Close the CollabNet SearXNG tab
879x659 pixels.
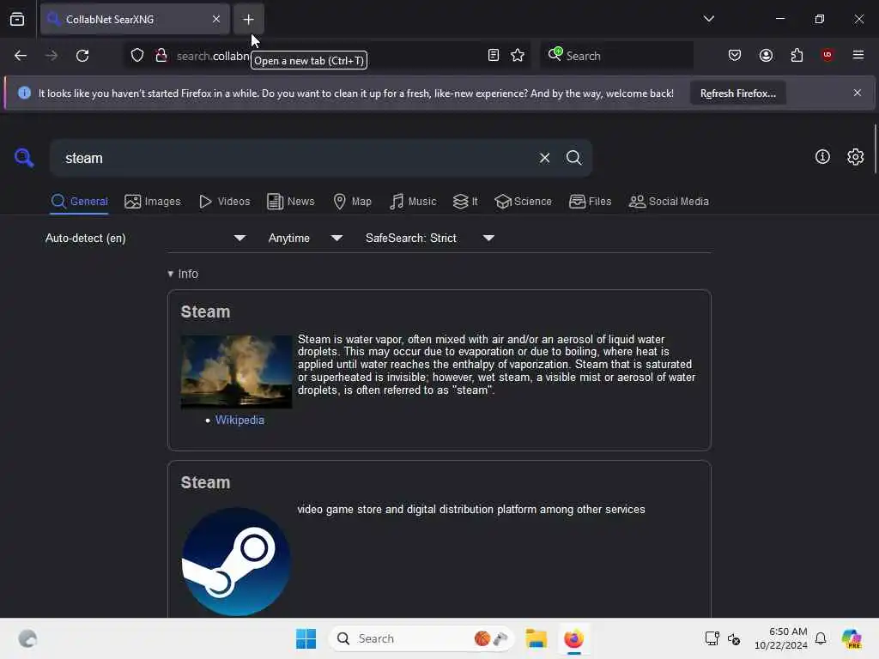tap(215, 19)
